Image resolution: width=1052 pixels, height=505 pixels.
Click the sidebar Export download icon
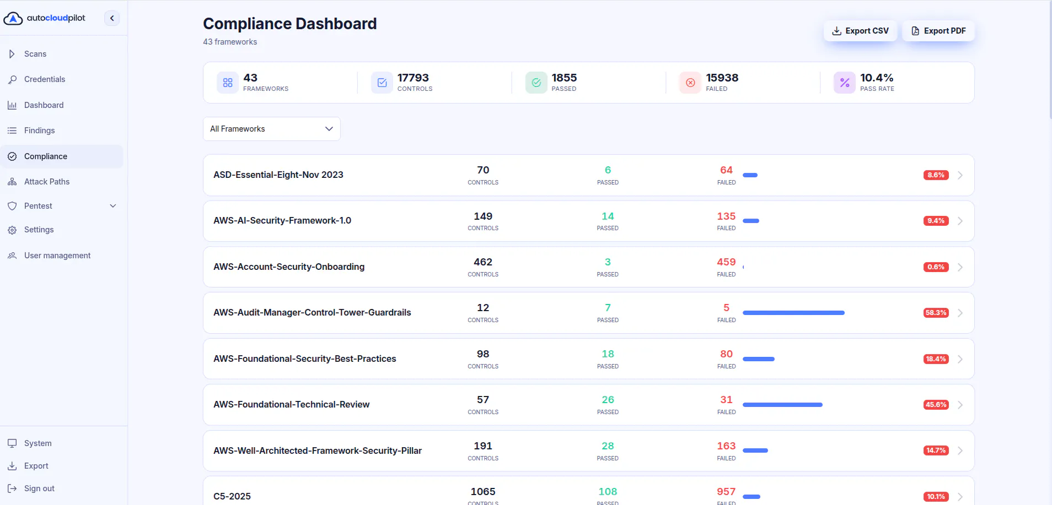point(12,466)
